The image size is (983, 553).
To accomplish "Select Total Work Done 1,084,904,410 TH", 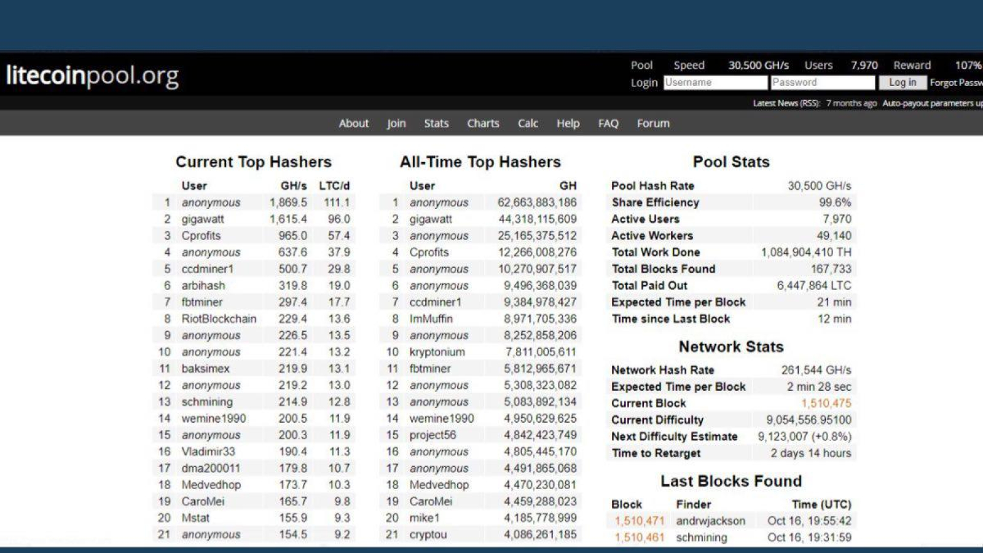I will (806, 253).
